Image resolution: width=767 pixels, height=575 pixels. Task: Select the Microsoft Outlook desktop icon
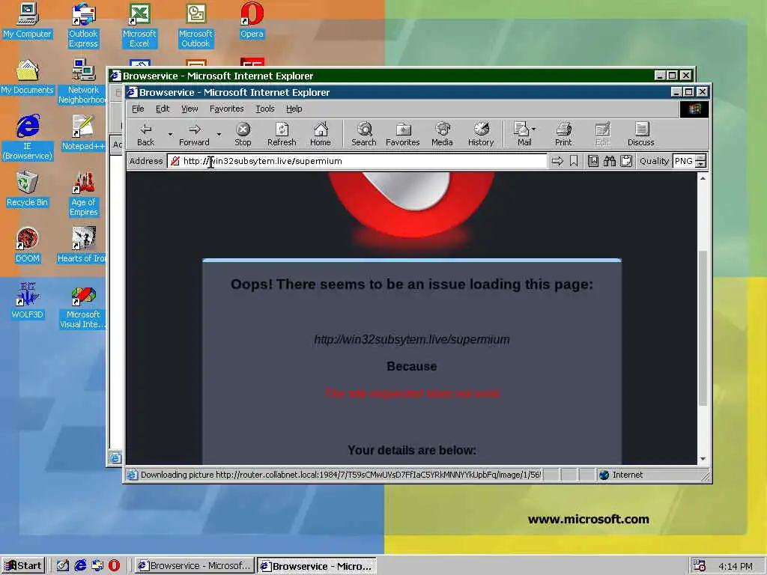tap(195, 25)
